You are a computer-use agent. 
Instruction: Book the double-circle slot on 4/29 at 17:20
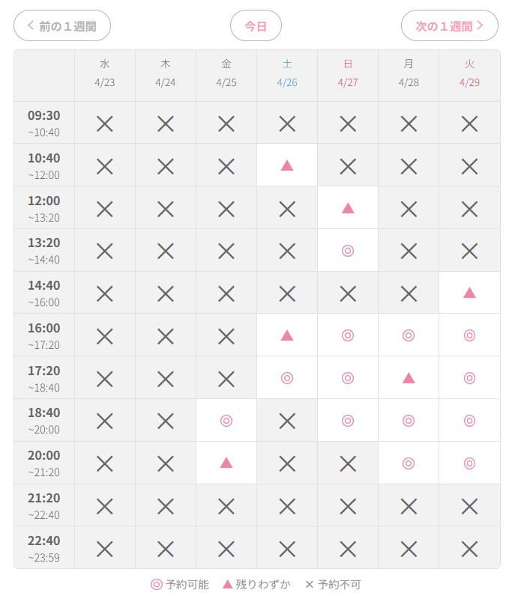(x=469, y=378)
